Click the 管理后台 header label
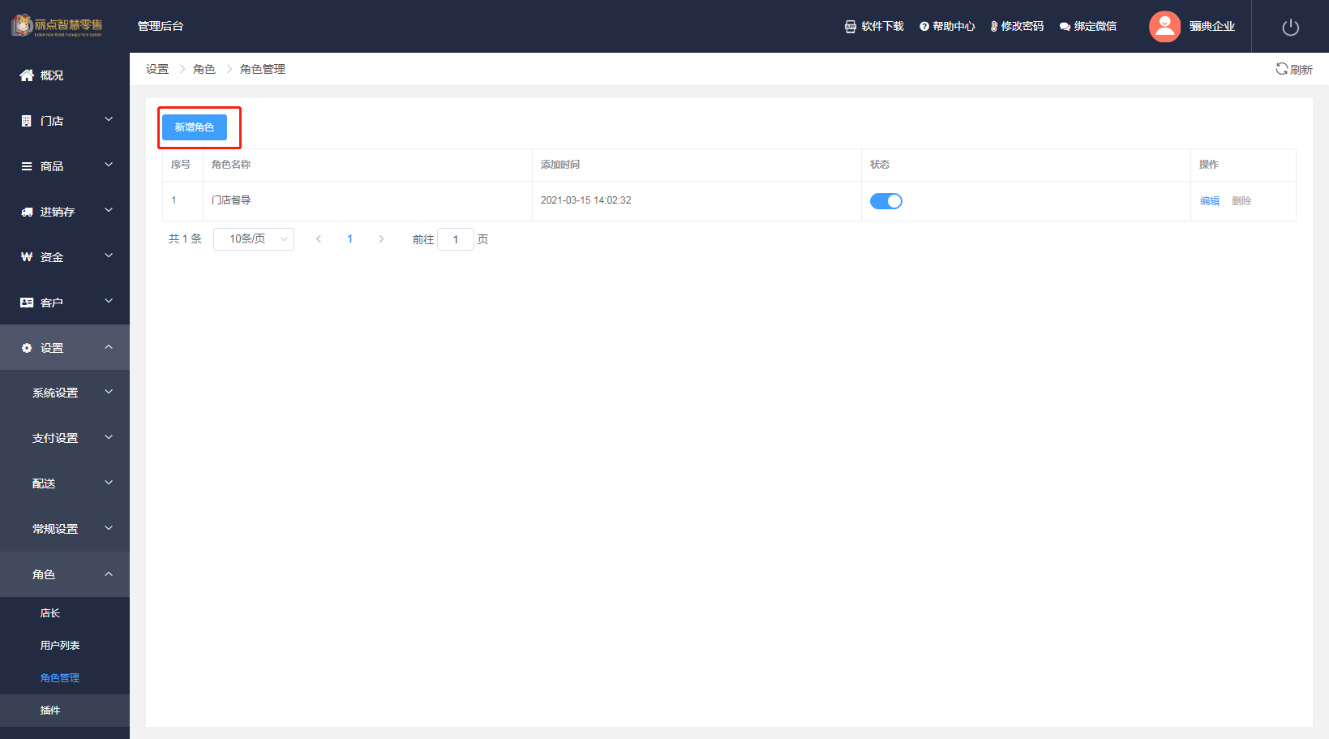 [x=161, y=27]
